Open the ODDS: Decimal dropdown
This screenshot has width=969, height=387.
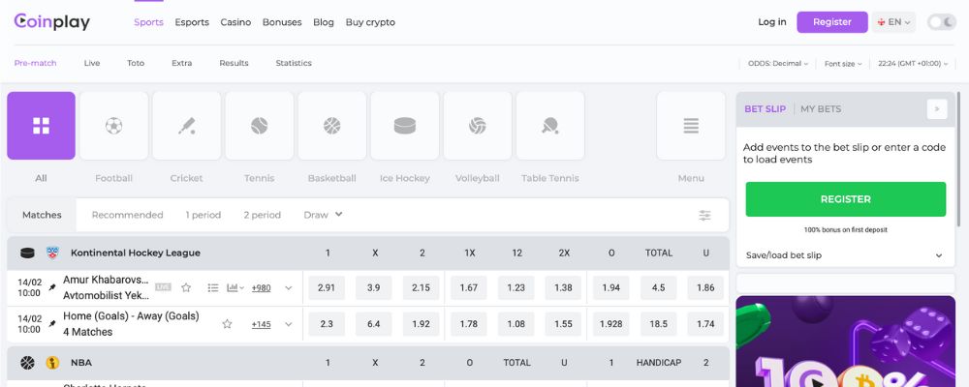(778, 64)
